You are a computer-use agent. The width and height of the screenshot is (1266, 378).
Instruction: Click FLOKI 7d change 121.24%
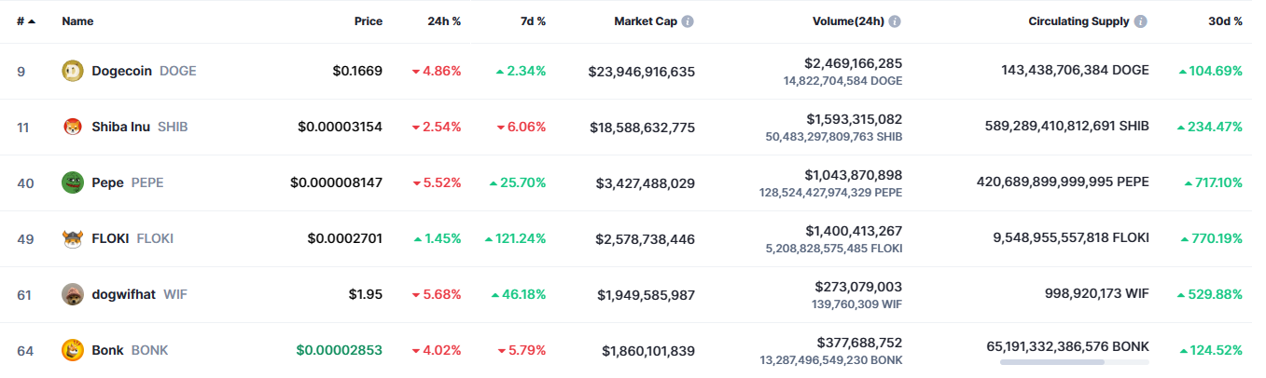(x=515, y=238)
